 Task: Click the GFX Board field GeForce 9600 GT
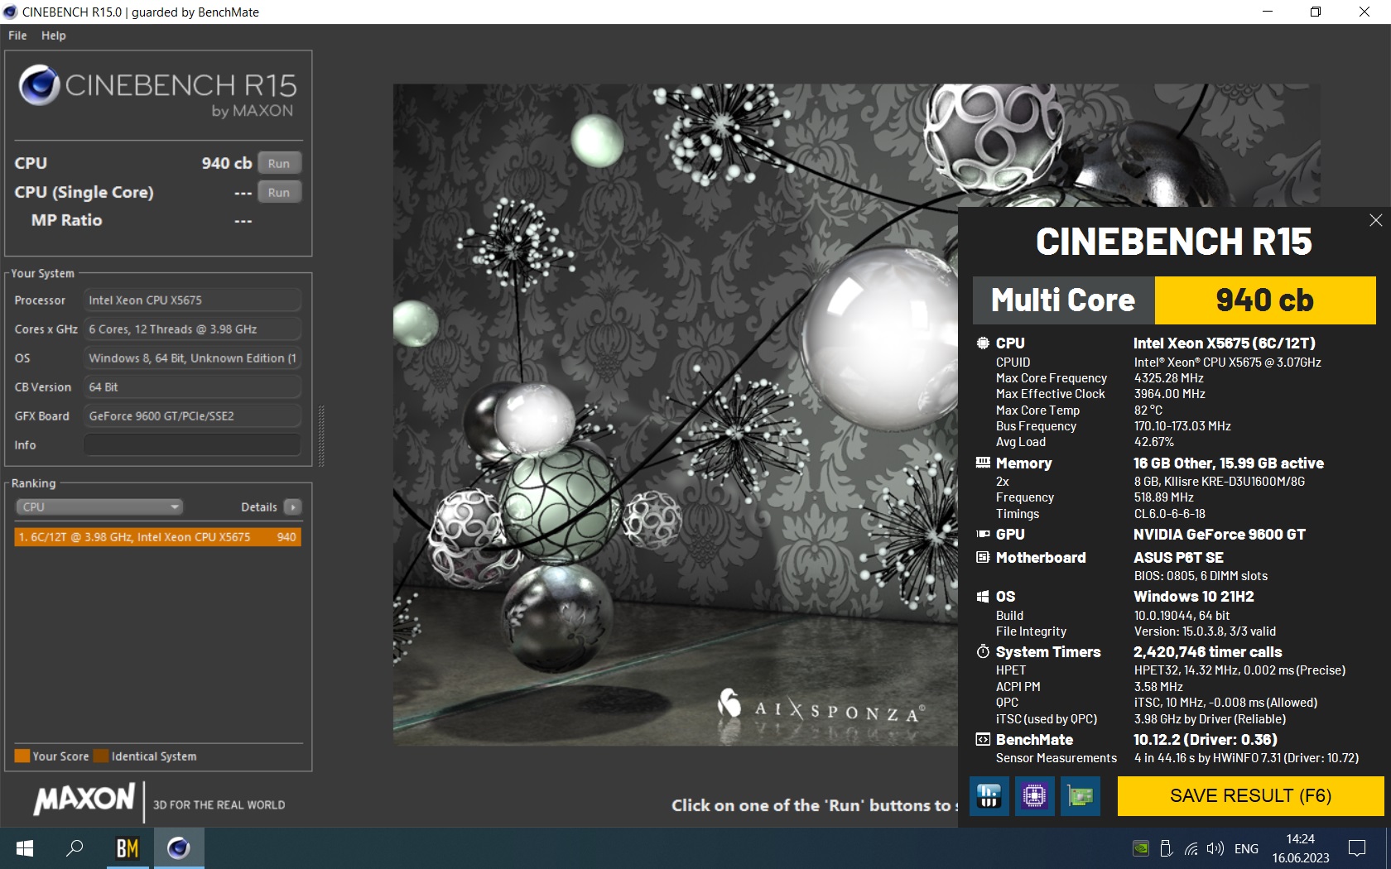(192, 415)
